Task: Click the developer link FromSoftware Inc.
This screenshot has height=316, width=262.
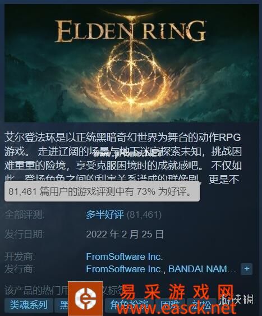Action: click(124, 257)
